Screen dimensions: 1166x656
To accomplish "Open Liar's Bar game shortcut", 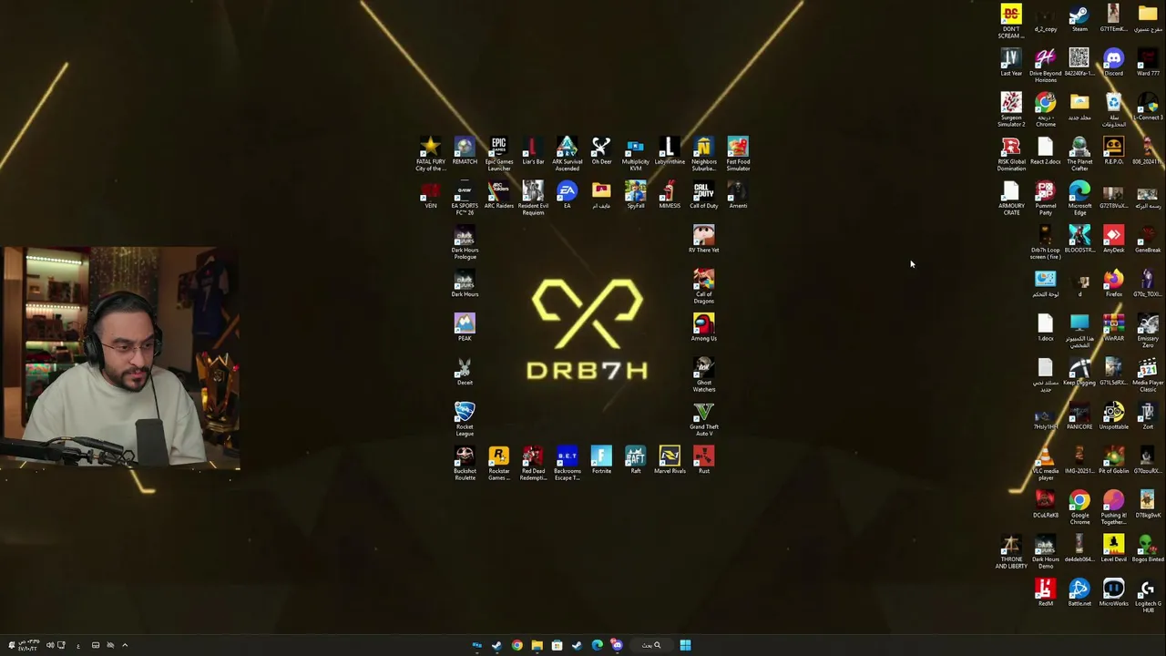I will coord(533,151).
